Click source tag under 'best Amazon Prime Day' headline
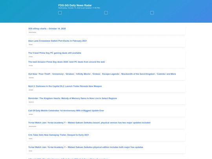Screen dimensions: 212x159 (x=31, y=66)
